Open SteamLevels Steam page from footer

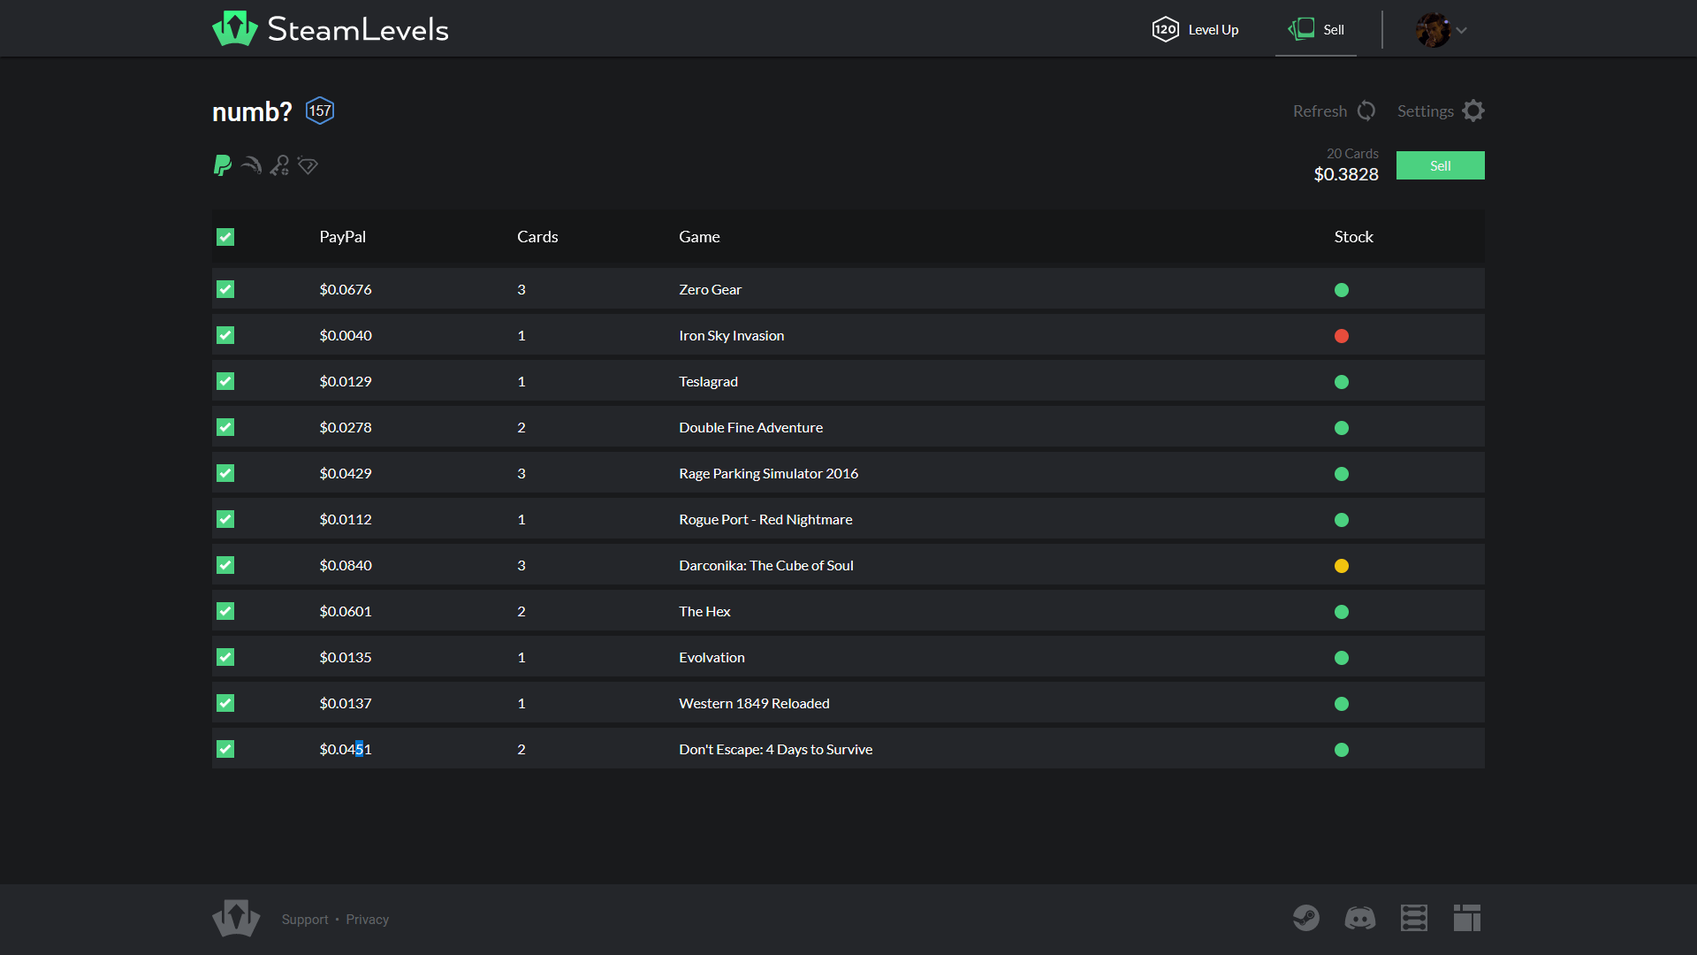tap(1306, 918)
